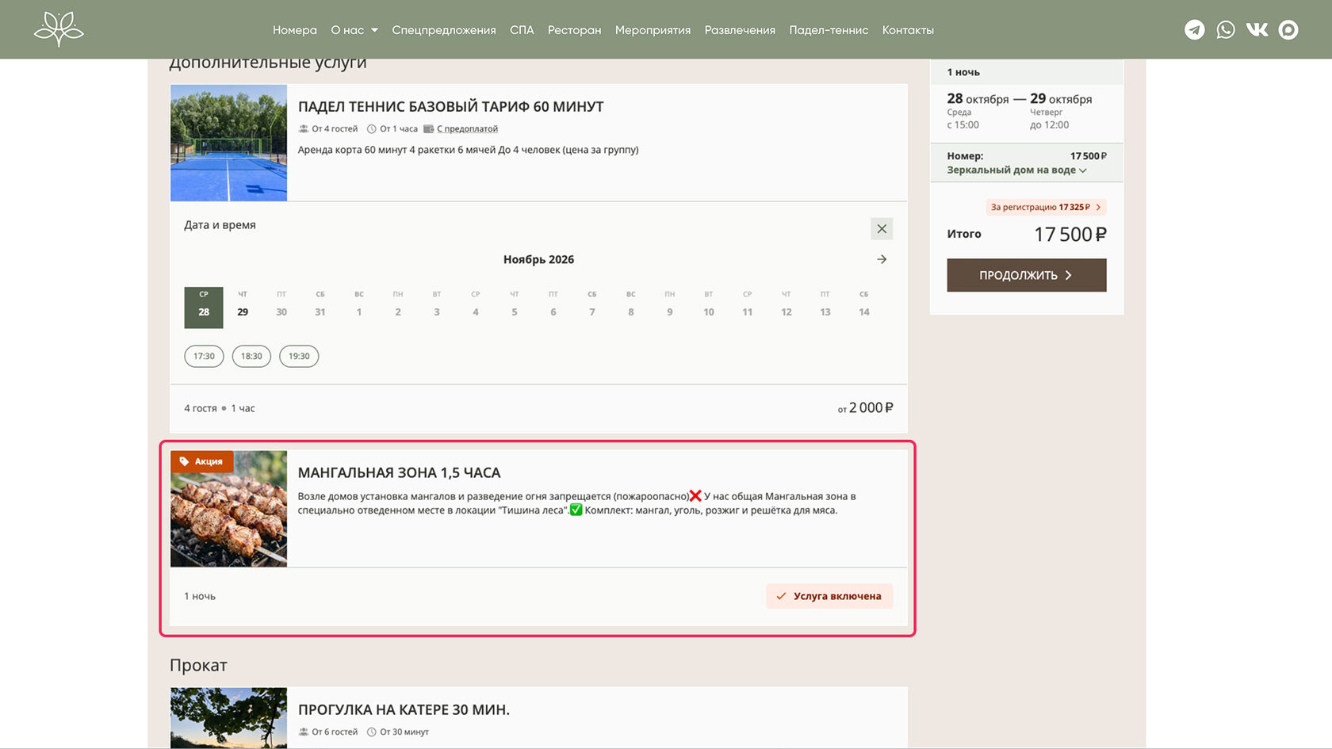Expand the О нас menu dropdown
This screenshot has width=1332, height=749.
(354, 30)
